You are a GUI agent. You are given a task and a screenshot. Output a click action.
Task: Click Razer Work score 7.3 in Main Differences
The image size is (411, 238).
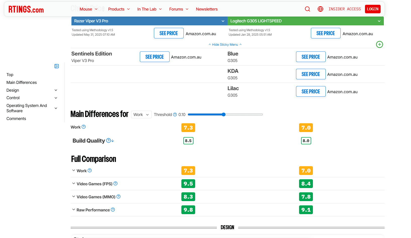pos(188,128)
